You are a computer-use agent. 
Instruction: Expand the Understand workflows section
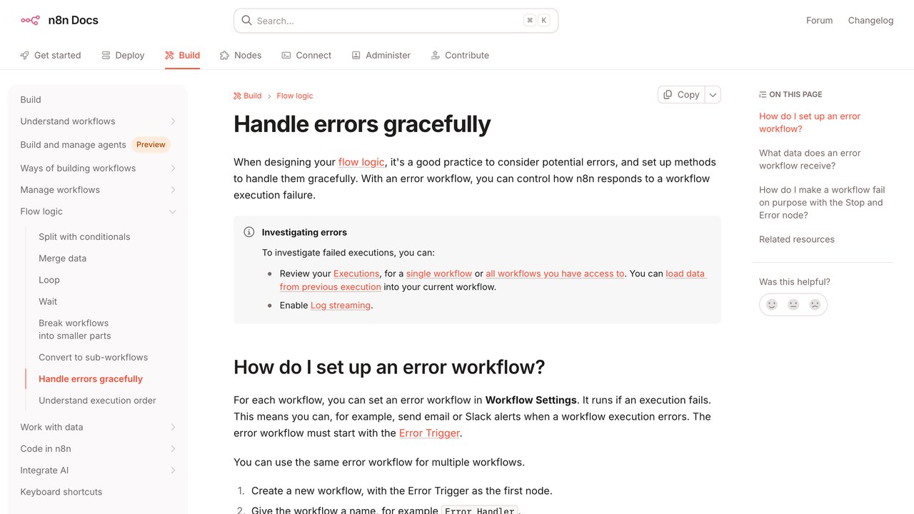[173, 121]
